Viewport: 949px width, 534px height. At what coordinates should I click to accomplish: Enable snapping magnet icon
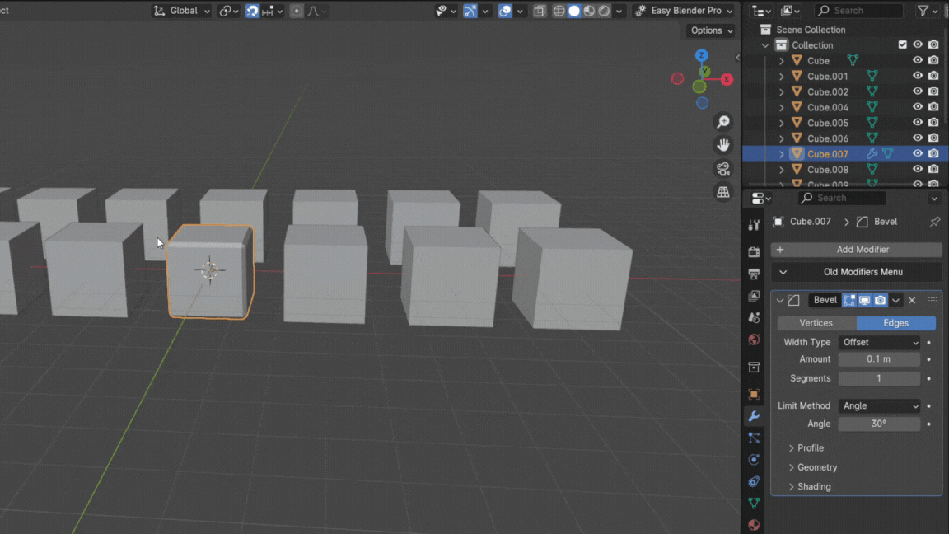tap(252, 11)
